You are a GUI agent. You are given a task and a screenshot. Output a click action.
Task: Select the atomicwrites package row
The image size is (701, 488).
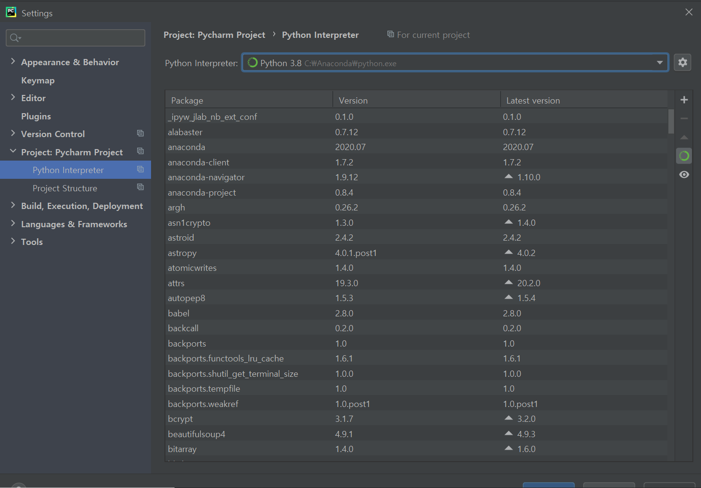click(x=416, y=268)
